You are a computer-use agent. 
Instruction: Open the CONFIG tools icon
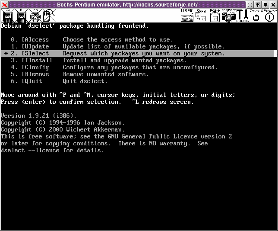(242, 16)
